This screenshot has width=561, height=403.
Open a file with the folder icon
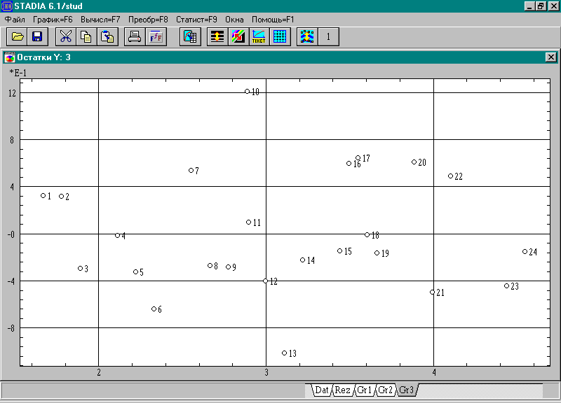pyautogui.click(x=17, y=36)
